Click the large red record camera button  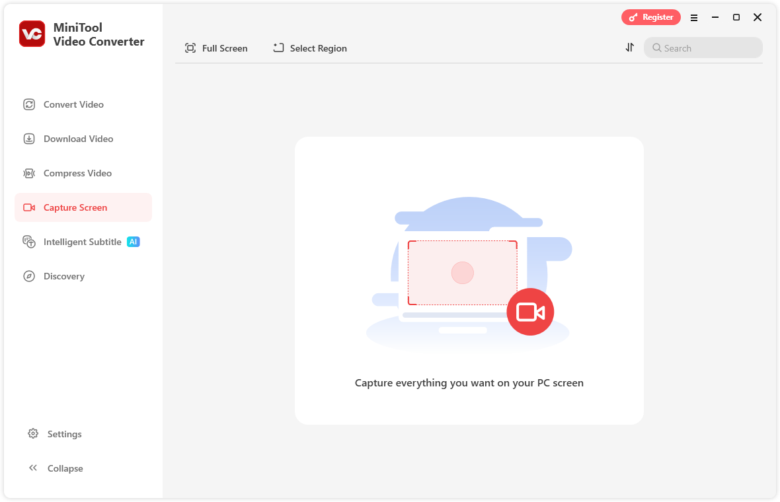[530, 312]
